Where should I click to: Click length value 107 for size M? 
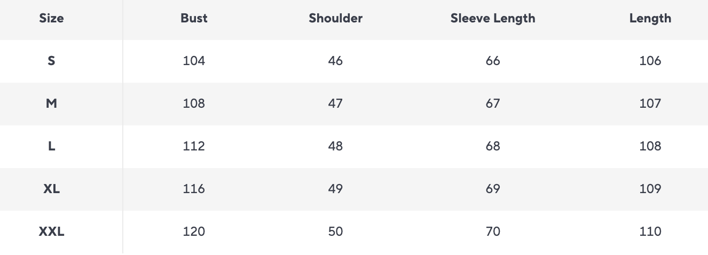coord(650,103)
